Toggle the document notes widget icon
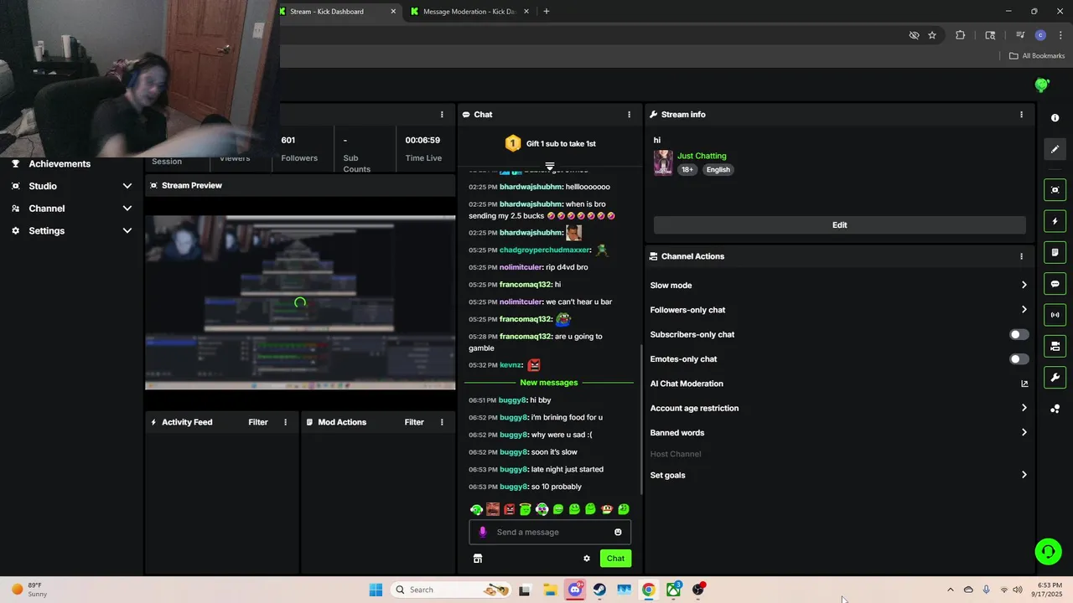Image resolution: width=1073 pixels, height=603 pixels. (1055, 252)
